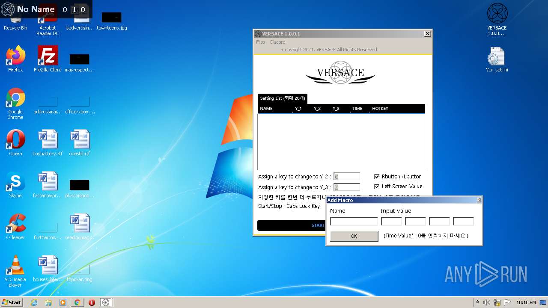Select boybattery.rtf document icon

coord(48,143)
